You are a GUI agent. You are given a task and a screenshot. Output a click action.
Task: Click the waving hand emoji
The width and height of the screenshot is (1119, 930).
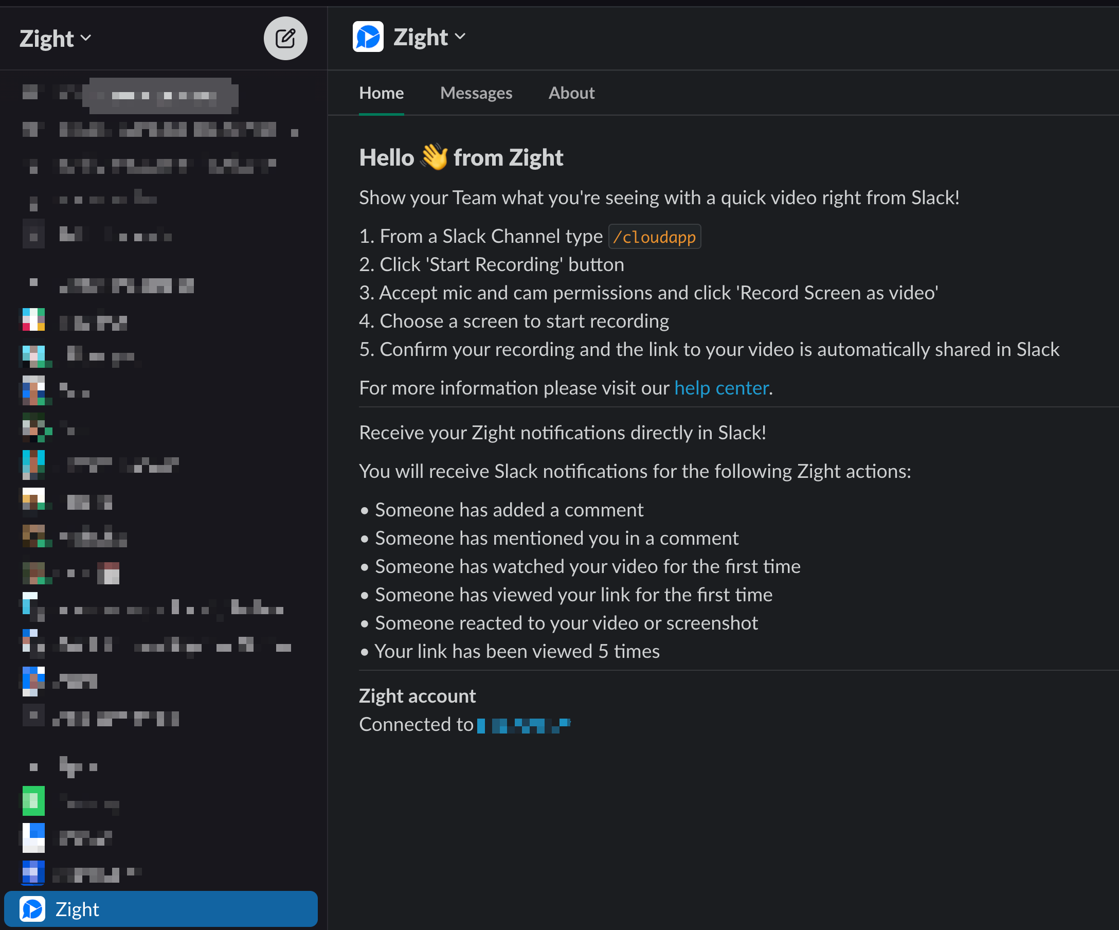[x=434, y=157]
